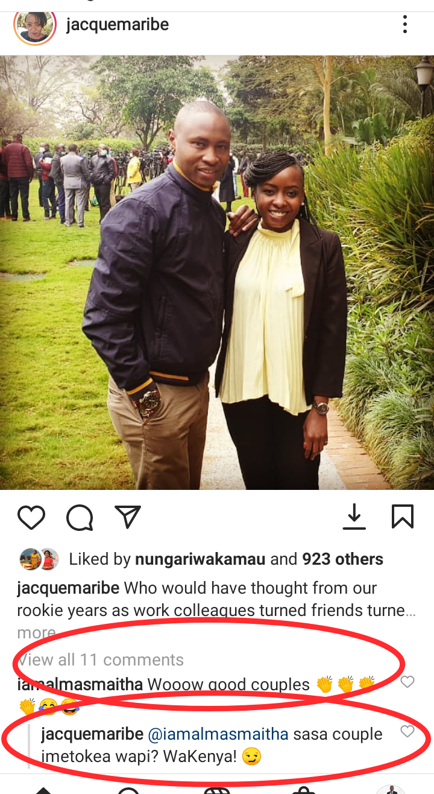434x794 pixels.
Task: Show the list of 923 others who liked
Action: [342, 559]
